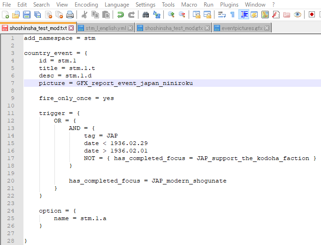Toggle word wrap in the toolbar

click(222, 15)
